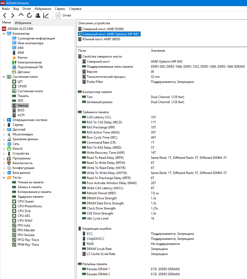
Task: Open Чтение из памяти benchmark icon
Action: (x=14, y=182)
